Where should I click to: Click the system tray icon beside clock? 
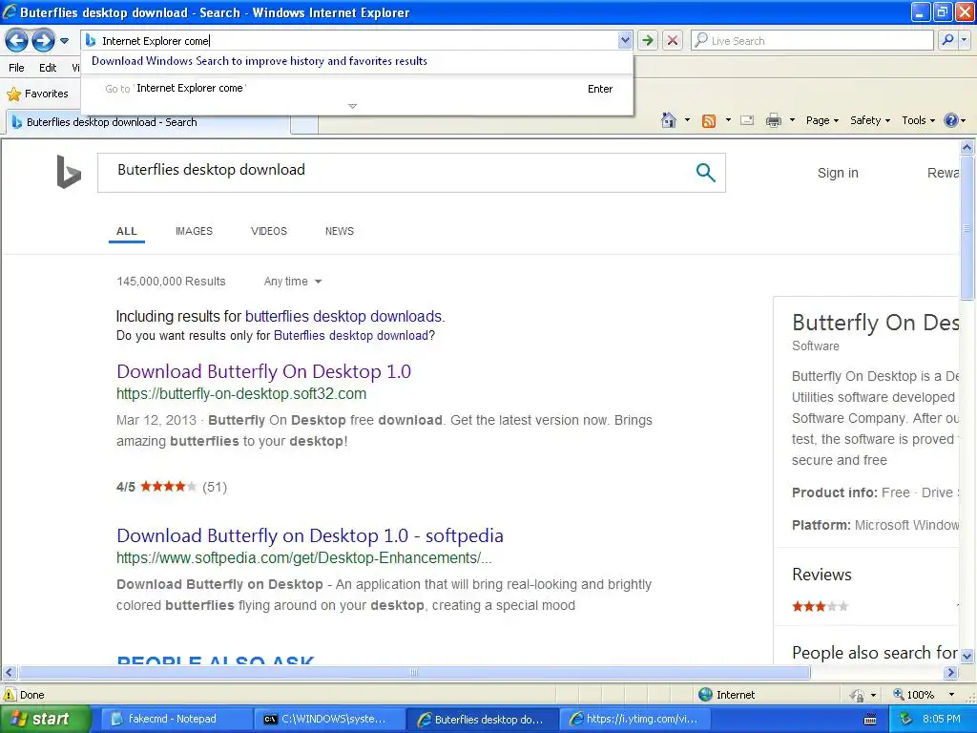pyautogui.click(x=906, y=720)
